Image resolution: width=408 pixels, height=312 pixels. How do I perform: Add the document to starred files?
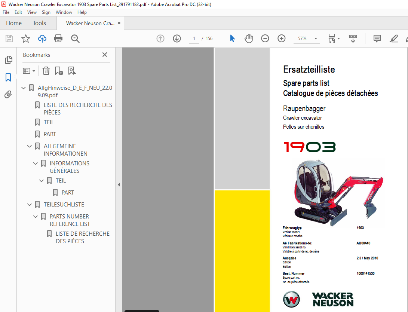tap(25, 39)
